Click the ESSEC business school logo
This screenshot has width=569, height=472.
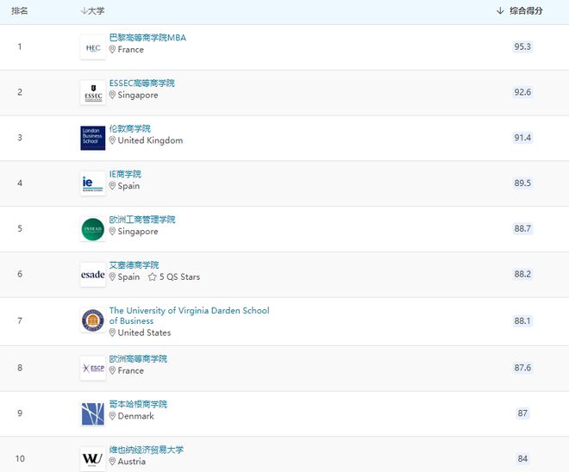pyautogui.click(x=93, y=93)
